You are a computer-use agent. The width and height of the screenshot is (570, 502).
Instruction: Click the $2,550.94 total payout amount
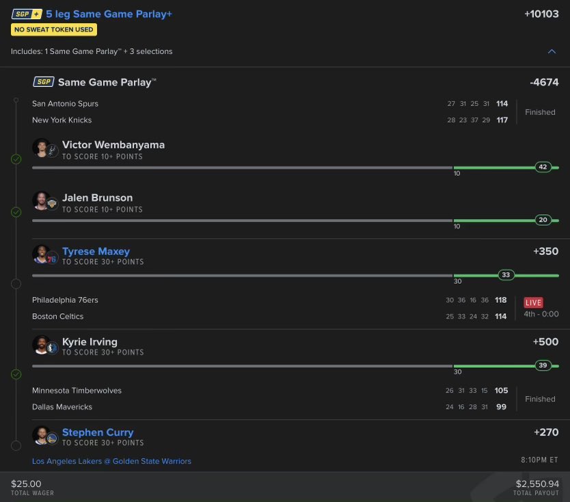pos(537,484)
